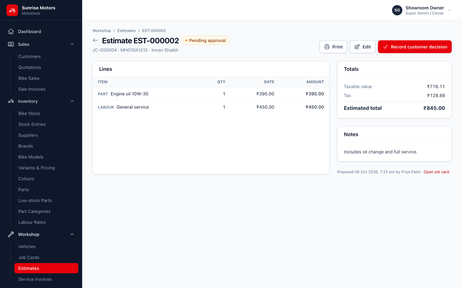Click the Sales section icon

(x=11, y=44)
